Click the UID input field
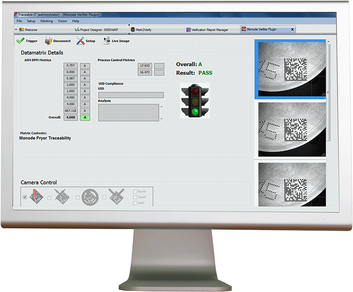Screen dimensions: 353x292 [131, 95]
